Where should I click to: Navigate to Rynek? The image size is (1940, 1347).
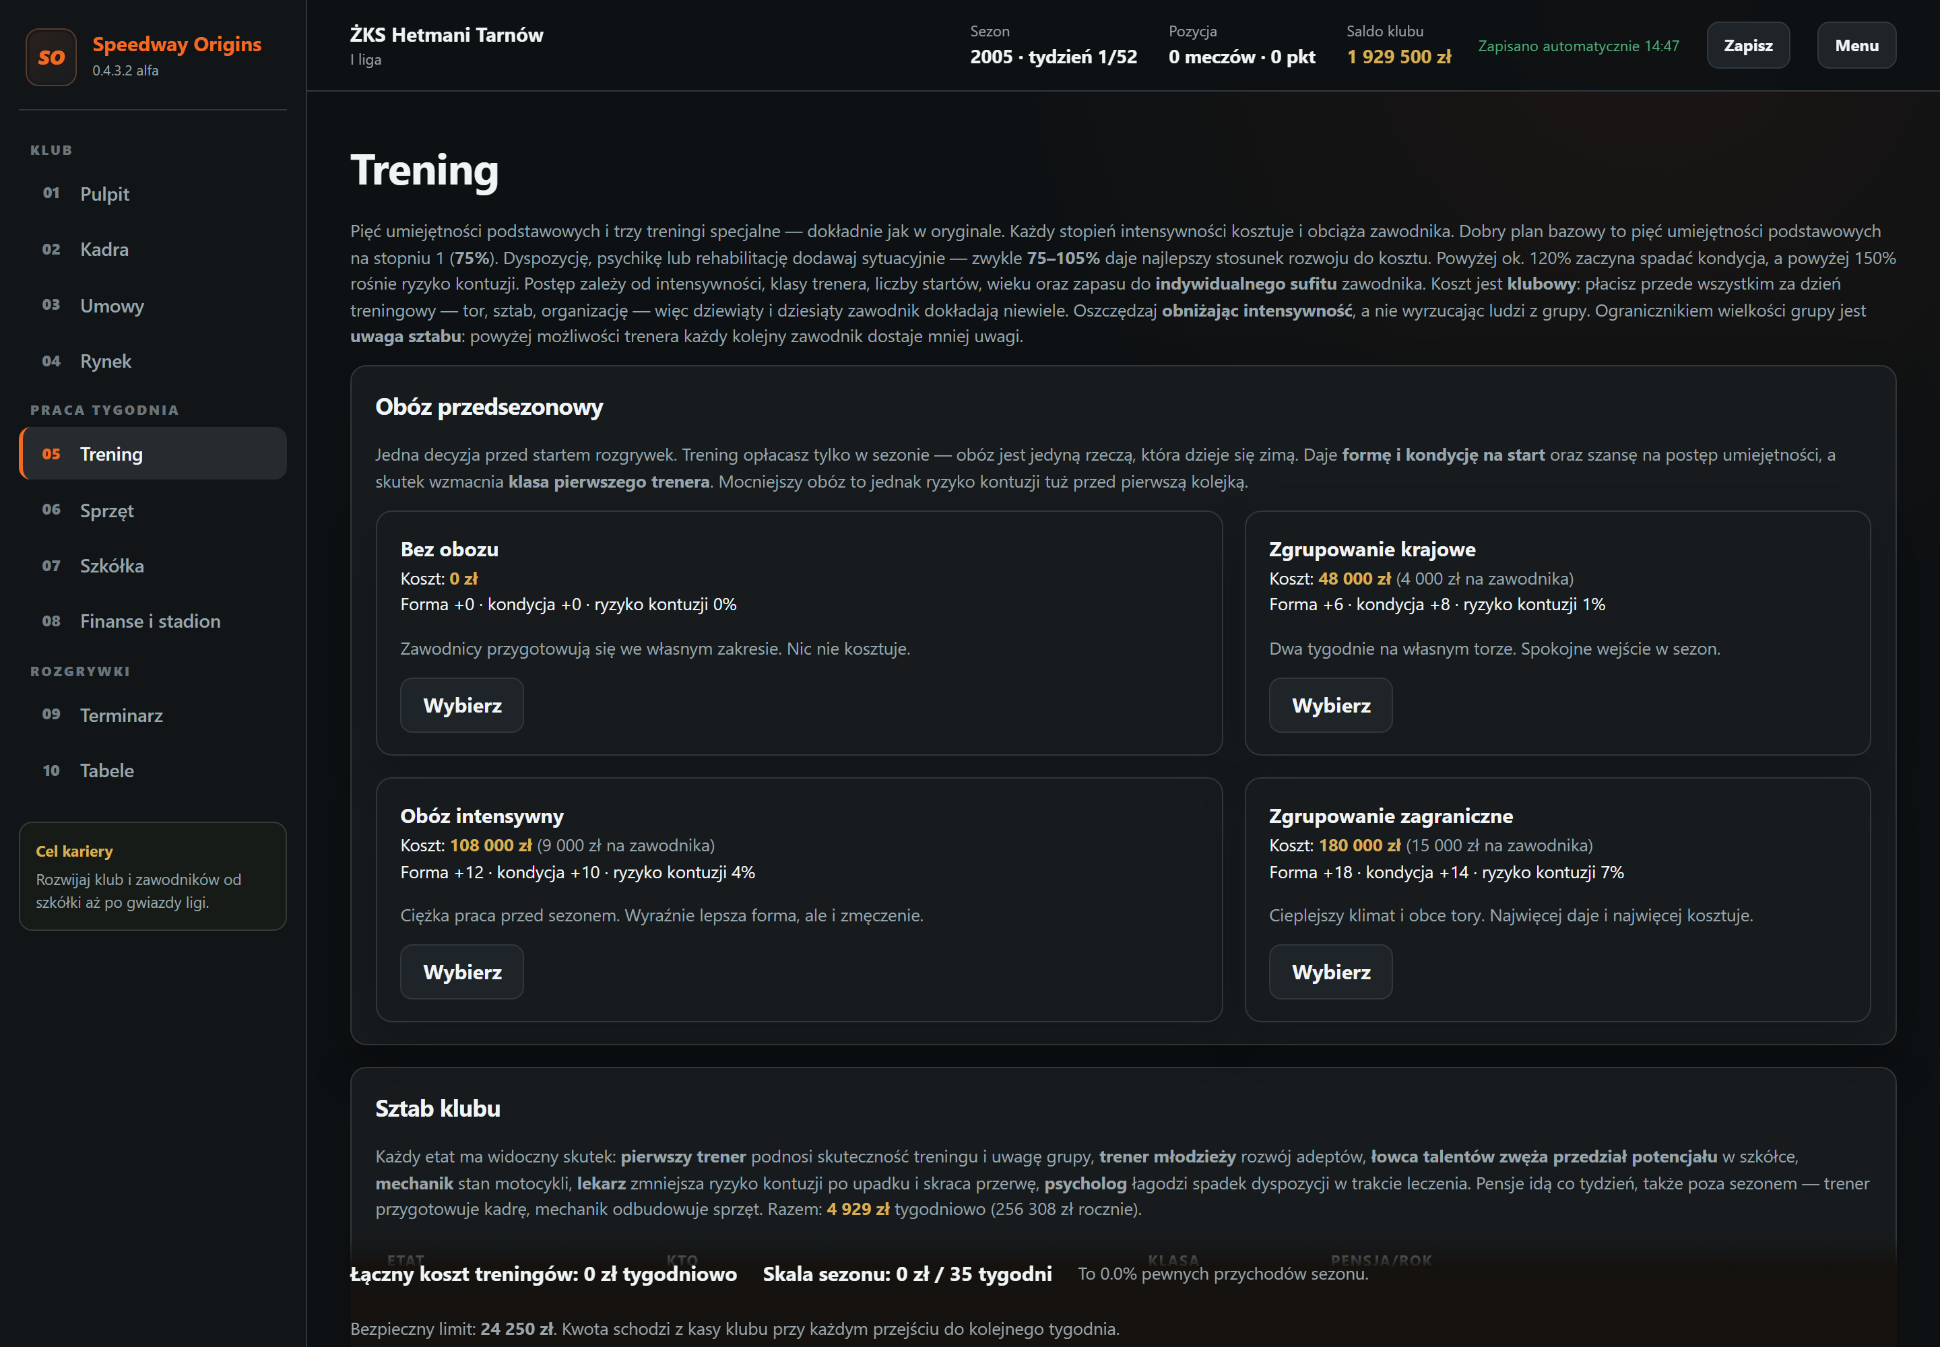coord(153,361)
